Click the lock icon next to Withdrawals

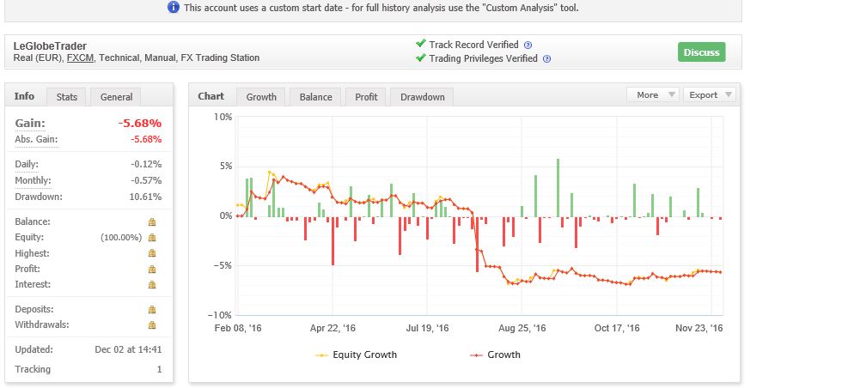(152, 324)
